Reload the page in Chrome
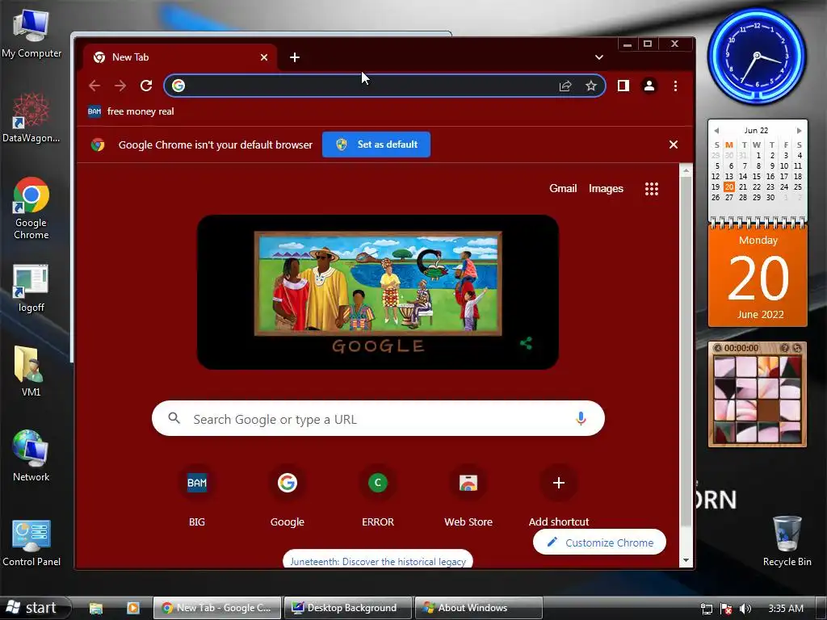Image resolution: width=827 pixels, height=620 pixels. coord(146,86)
